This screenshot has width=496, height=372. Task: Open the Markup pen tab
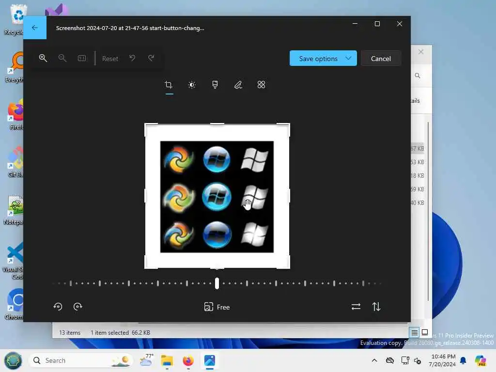(238, 85)
